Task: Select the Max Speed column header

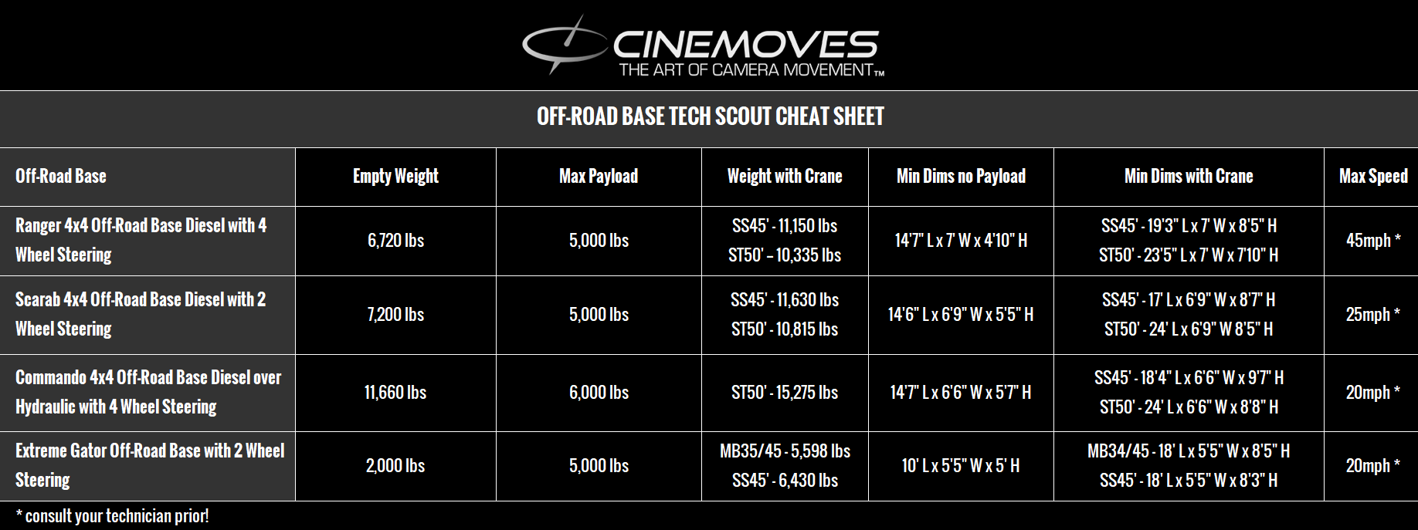Action: 1373,176
